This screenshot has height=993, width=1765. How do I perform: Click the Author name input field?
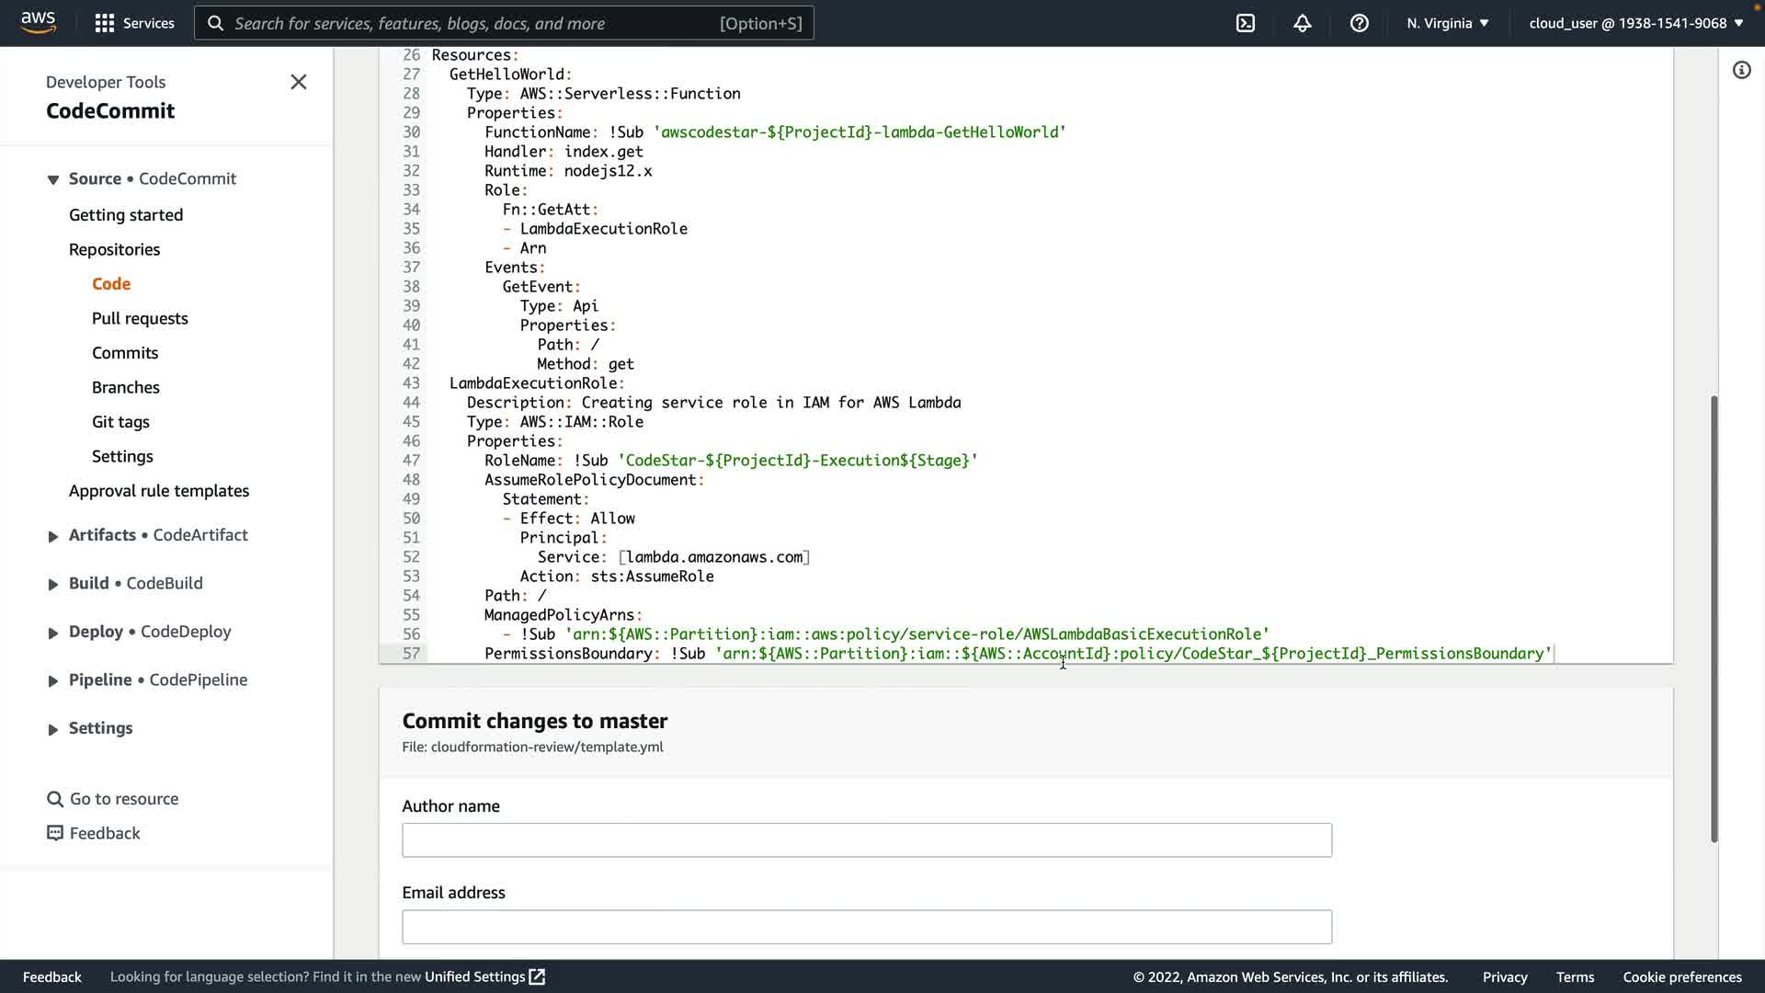coord(866,839)
